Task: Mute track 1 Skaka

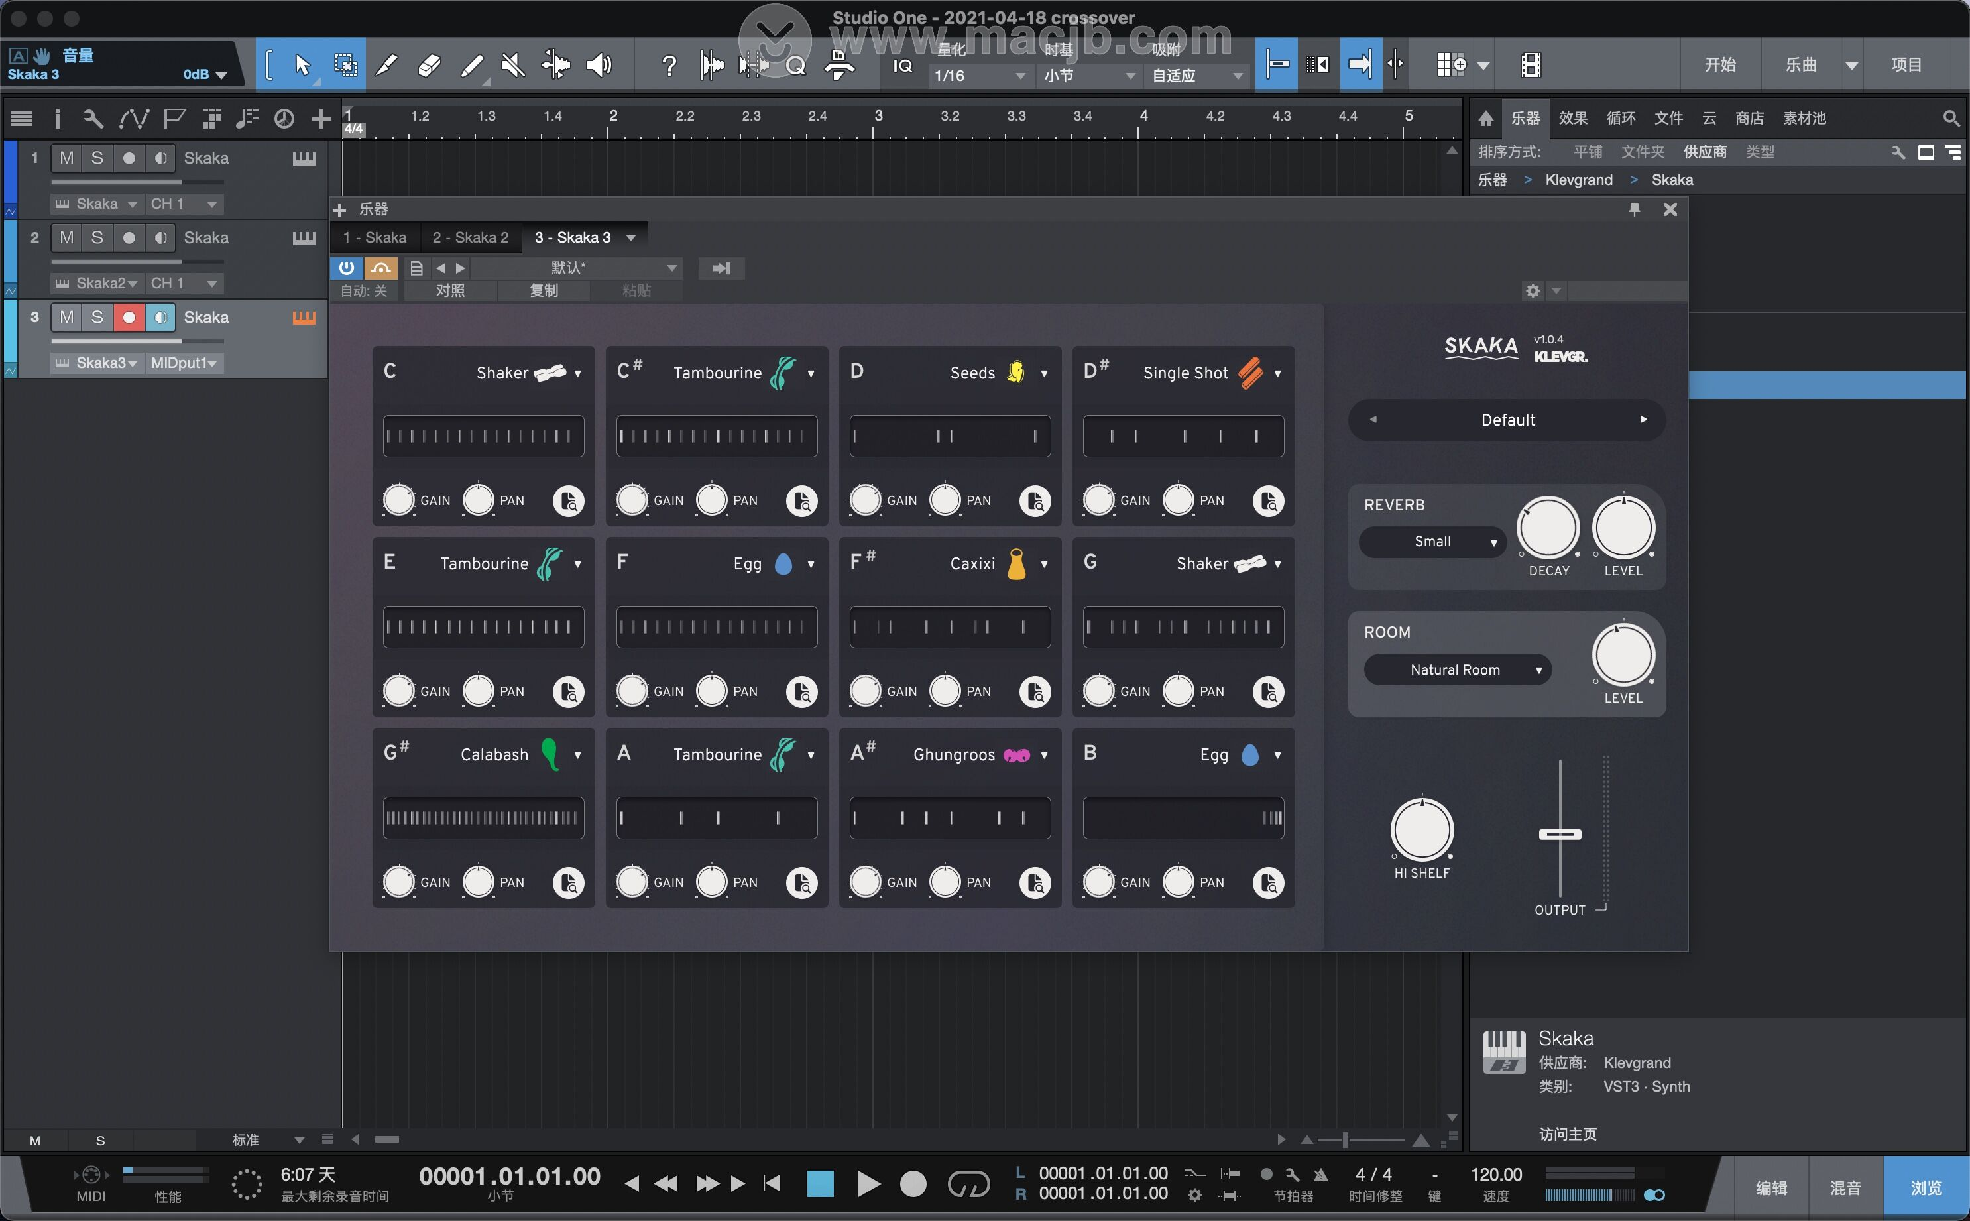Action: 66,158
